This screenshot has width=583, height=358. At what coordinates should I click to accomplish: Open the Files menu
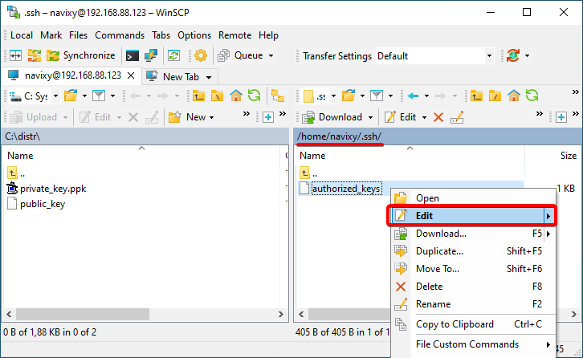point(78,35)
